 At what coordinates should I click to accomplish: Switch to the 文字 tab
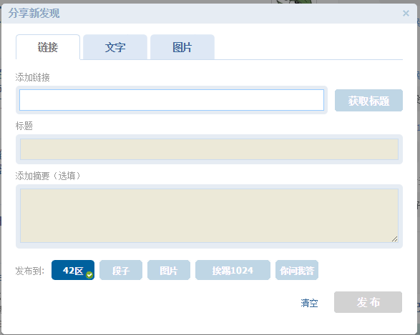[115, 47]
